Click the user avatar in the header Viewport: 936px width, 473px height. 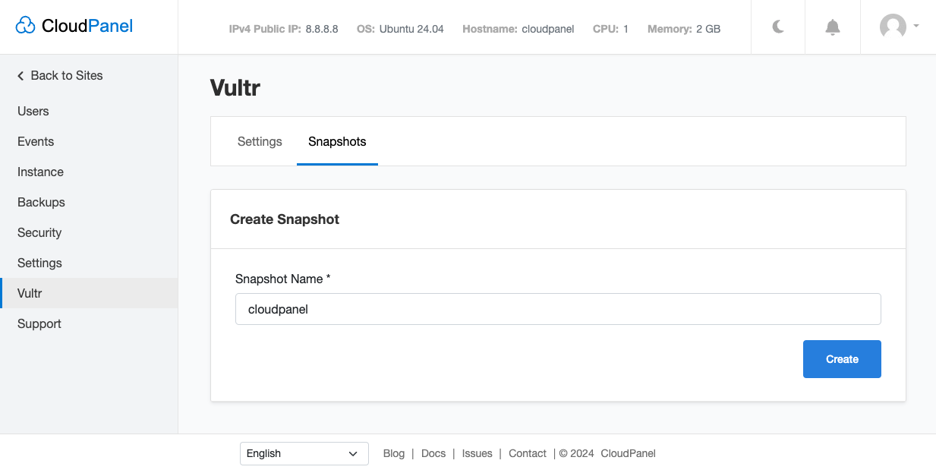click(892, 27)
